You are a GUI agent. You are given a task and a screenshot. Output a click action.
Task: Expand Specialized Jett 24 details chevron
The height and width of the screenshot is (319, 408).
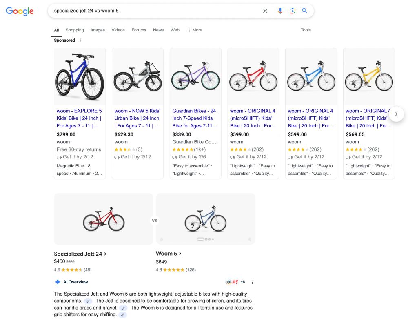coord(105,254)
